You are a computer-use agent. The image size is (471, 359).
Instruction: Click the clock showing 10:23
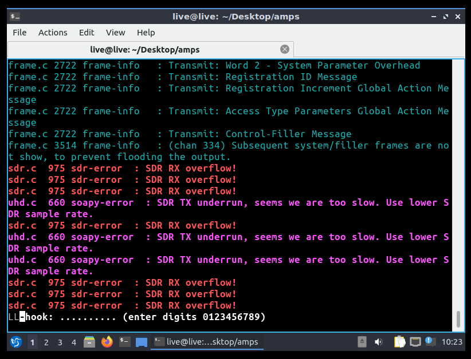(x=452, y=342)
